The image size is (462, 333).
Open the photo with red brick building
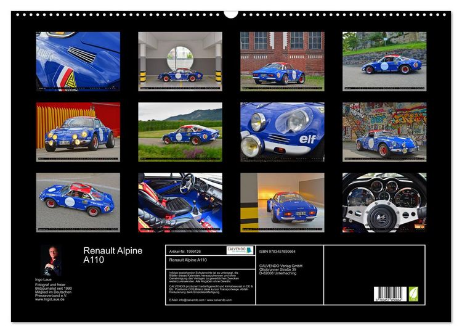click(x=282, y=61)
